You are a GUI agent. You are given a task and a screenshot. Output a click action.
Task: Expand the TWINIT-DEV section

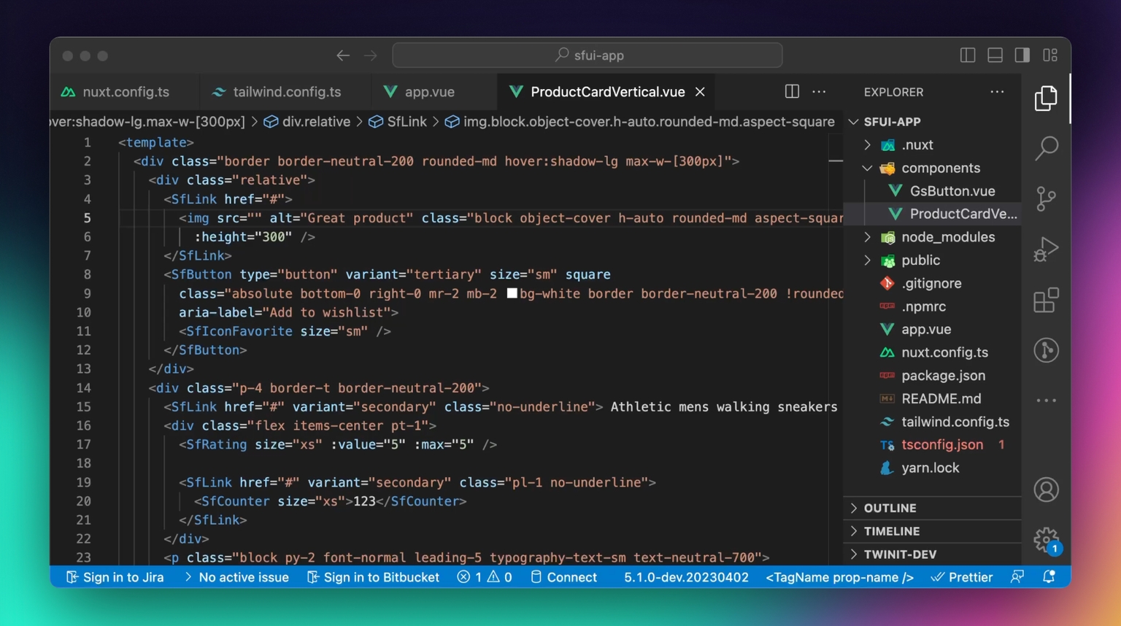[x=932, y=554]
